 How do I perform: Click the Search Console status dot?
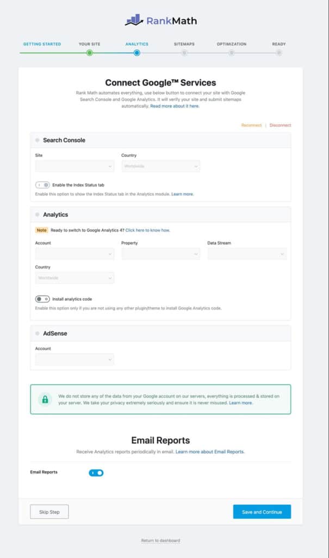pos(38,140)
